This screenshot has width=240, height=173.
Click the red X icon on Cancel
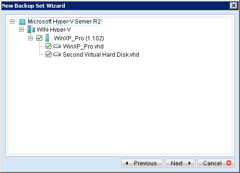tap(229, 163)
